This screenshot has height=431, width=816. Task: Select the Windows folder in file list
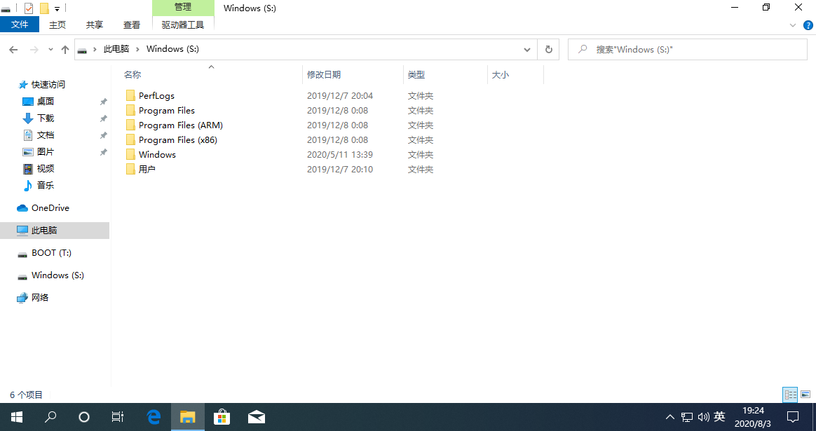pyautogui.click(x=157, y=155)
